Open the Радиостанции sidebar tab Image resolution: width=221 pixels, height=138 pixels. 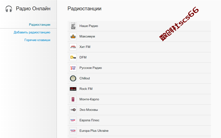(x=40, y=24)
